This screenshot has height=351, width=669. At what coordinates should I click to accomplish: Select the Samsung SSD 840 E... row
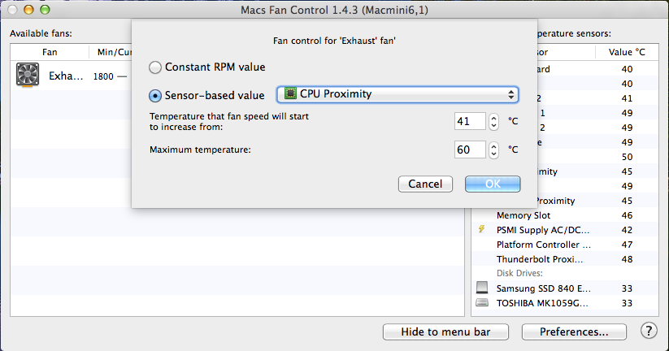[x=565, y=288]
